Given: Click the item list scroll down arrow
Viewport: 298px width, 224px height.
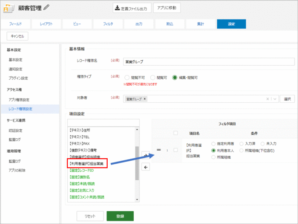Looking at the screenshot, I should [x=137, y=199].
